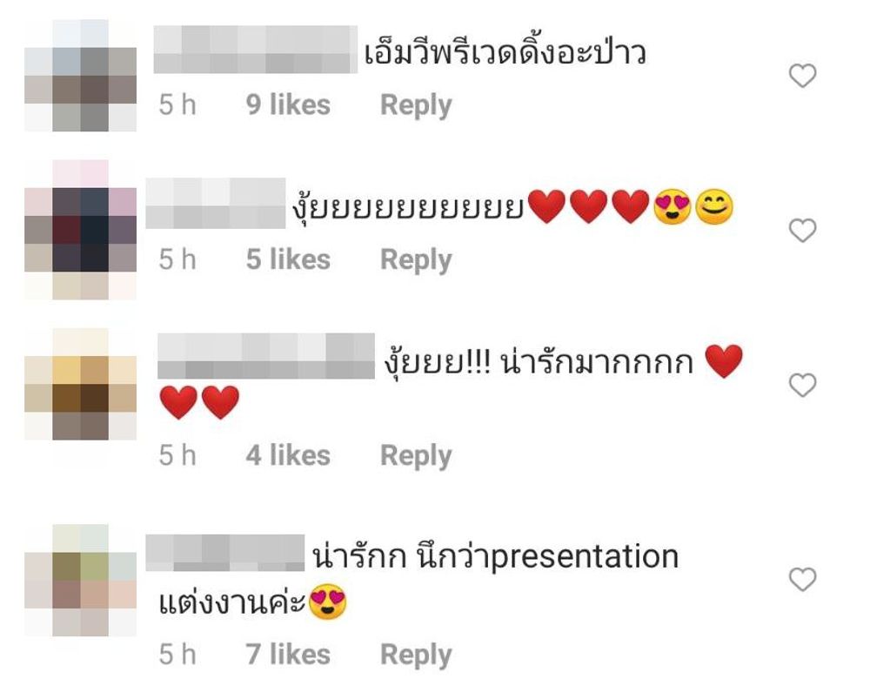The height and width of the screenshot is (699, 870).
Task: Like the comment with 9 likes
Action: point(802,76)
